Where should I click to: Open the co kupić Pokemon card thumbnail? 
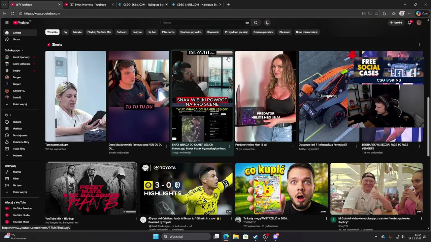click(281, 189)
